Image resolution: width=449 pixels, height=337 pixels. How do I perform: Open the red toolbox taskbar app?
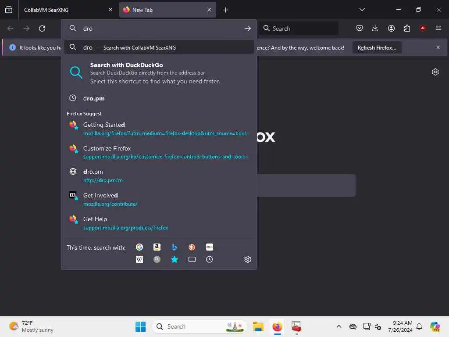296,326
